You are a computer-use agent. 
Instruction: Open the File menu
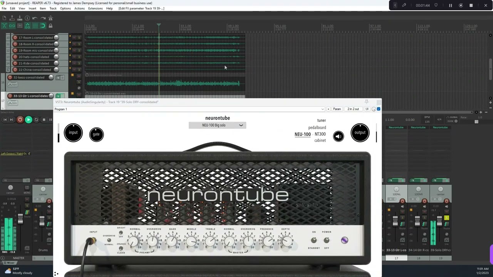pyautogui.click(x=4, y=8)
